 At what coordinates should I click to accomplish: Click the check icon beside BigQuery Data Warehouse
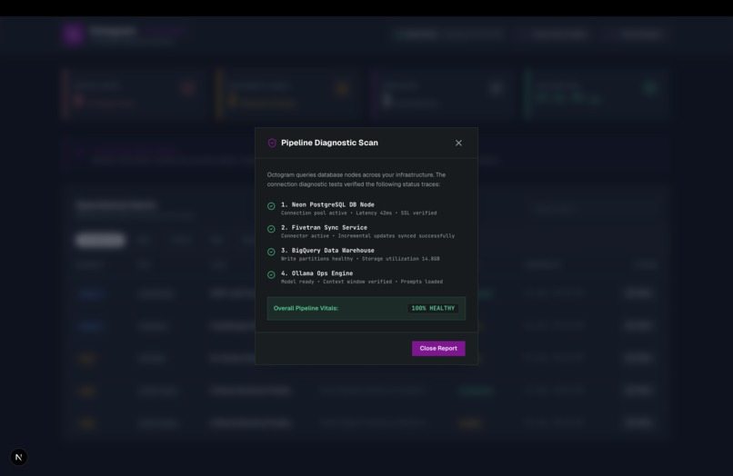[271, 252]
